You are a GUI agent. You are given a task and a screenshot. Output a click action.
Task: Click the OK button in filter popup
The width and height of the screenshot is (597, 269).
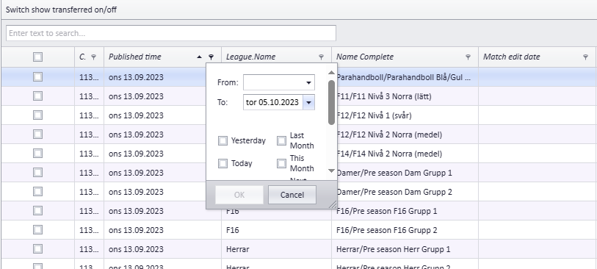click(239, 195)
